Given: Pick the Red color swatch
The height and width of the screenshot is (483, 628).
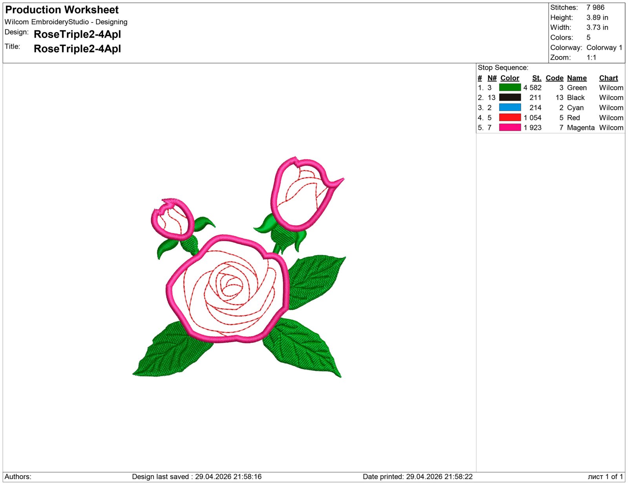Looking at the screenshot, I should [x=509, y=117].
